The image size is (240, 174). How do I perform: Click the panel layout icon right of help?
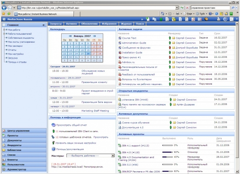click(232, 19)
